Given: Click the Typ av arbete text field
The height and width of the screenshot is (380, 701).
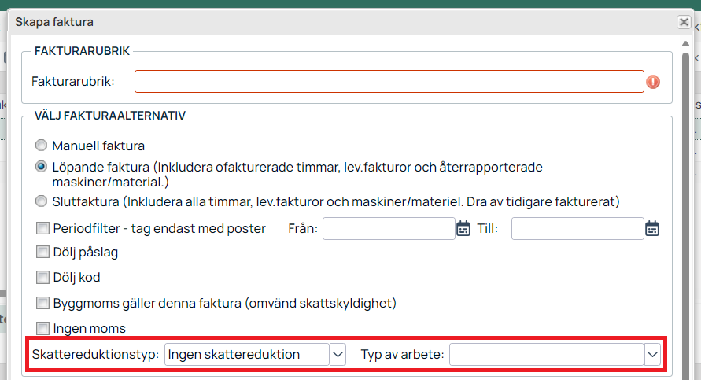Looking at the screenshot, I should [x=547, y=355].
